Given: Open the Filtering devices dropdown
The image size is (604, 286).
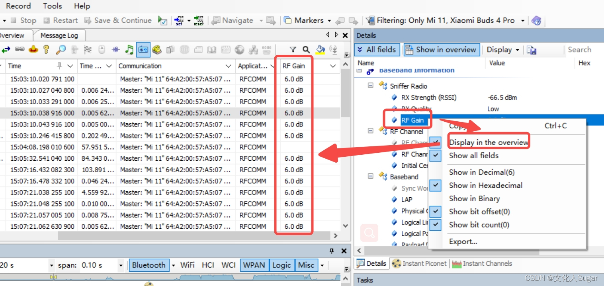Looking at the screenshot, I should coord(522,21).
